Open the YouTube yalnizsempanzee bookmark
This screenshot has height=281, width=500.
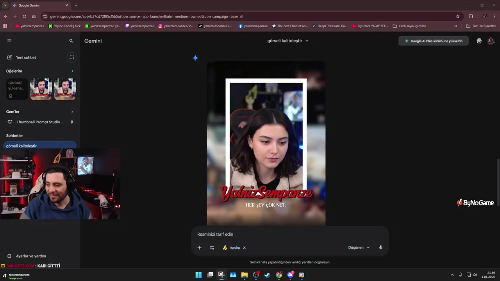pyautogui.click(x=30, y=26)
